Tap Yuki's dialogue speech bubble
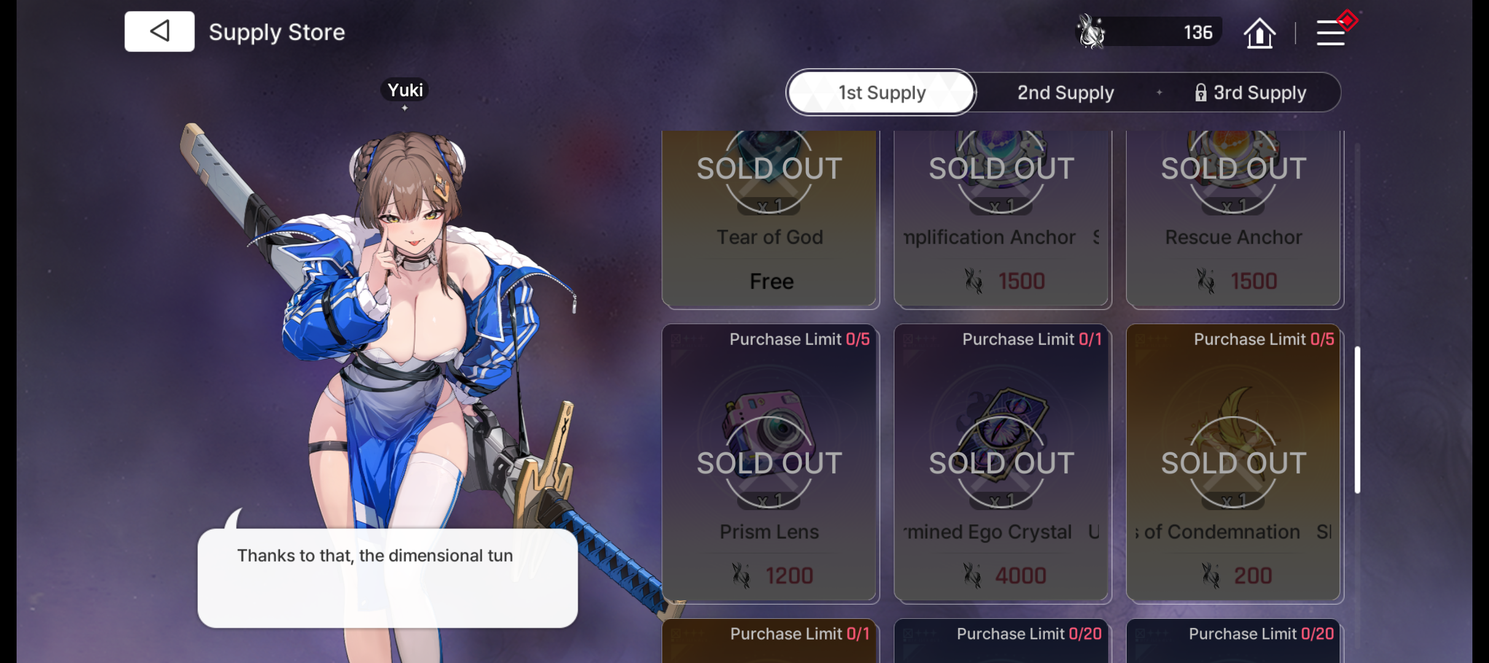Image resolution: width=1489 pixels, height=663 pixels. click(x=388, y=577)
